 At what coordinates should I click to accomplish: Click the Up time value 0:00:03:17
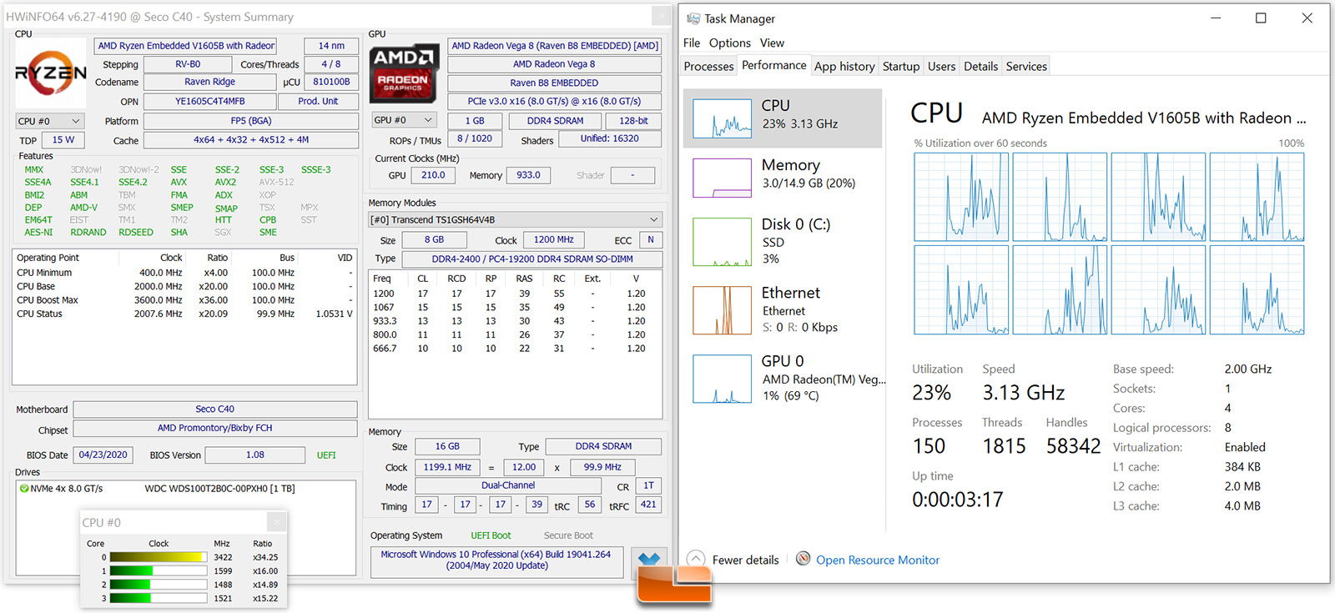(x=958, y=500)
